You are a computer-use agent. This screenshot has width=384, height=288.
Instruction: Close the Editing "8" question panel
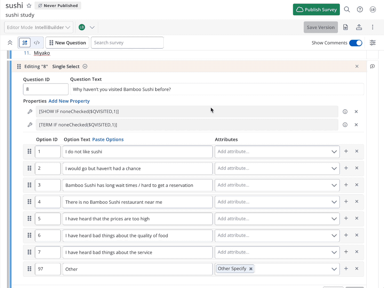coord(357,66)
